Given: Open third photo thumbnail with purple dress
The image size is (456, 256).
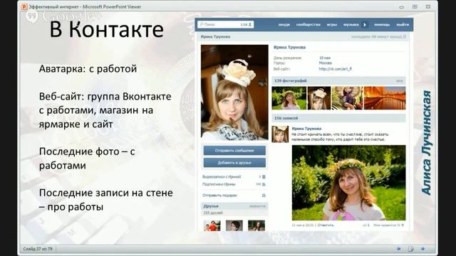Looking at the screenshot, I should (x=347, y=98).
